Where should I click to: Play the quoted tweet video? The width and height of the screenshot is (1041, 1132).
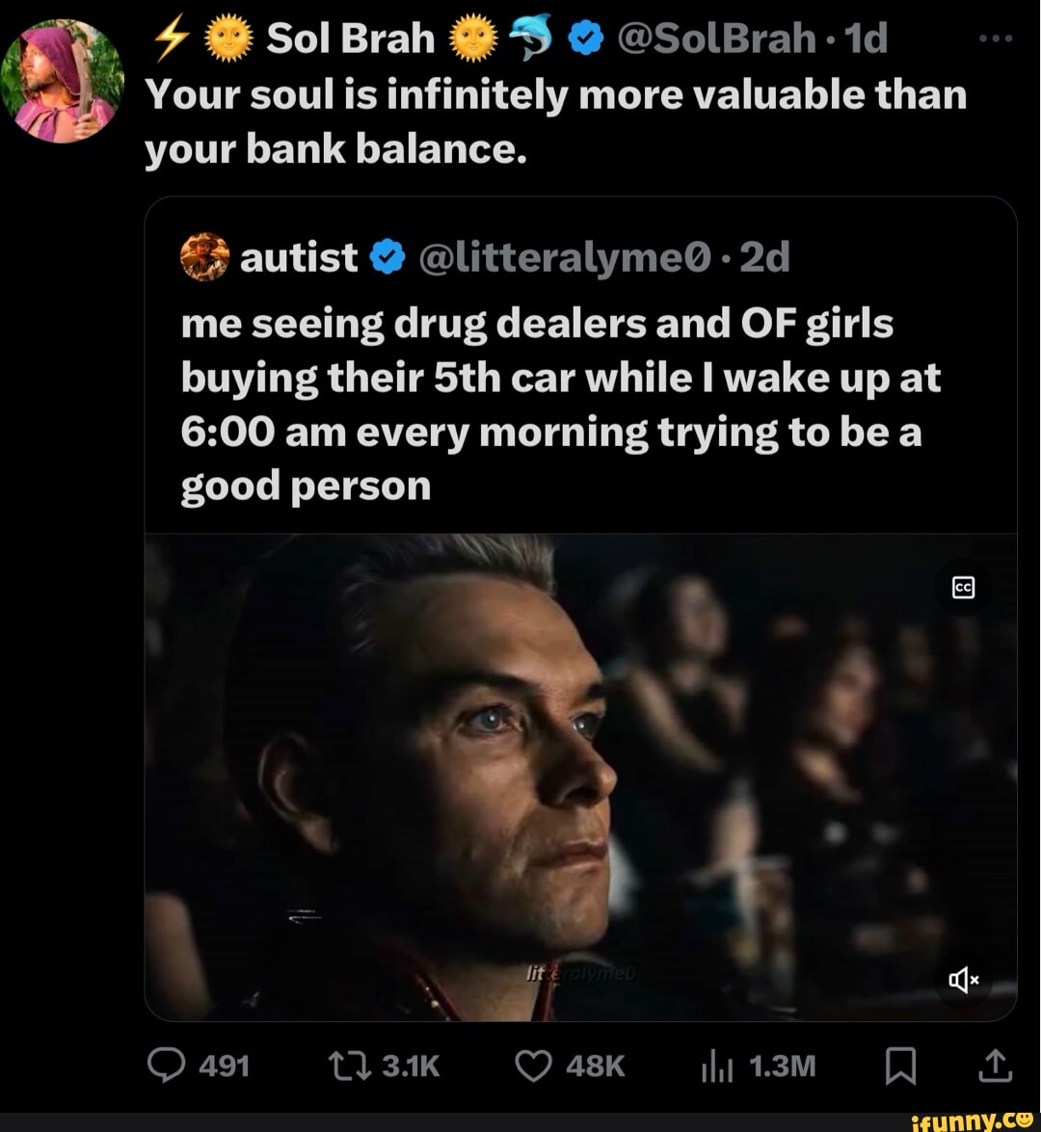pos(580,777)
